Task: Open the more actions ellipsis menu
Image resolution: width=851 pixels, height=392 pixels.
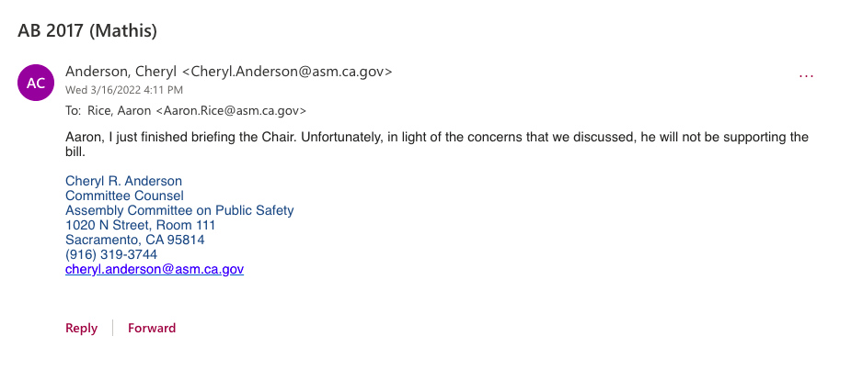Action: pyautogui.click(x=807, y=76)
